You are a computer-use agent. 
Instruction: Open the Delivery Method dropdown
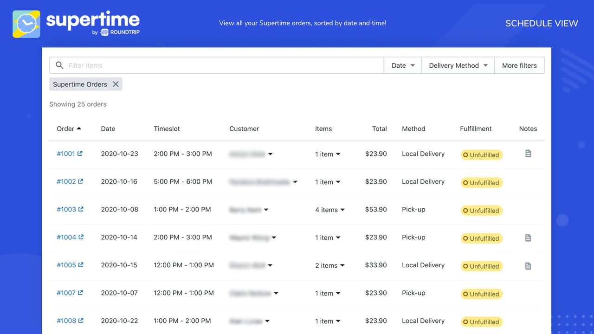[x=457, y=65]
